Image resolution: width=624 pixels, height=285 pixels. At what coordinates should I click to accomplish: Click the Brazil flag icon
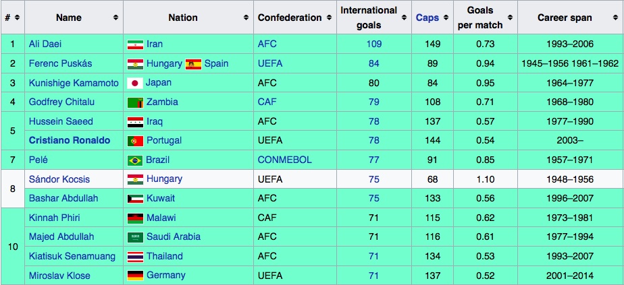(x=135, y=160)
